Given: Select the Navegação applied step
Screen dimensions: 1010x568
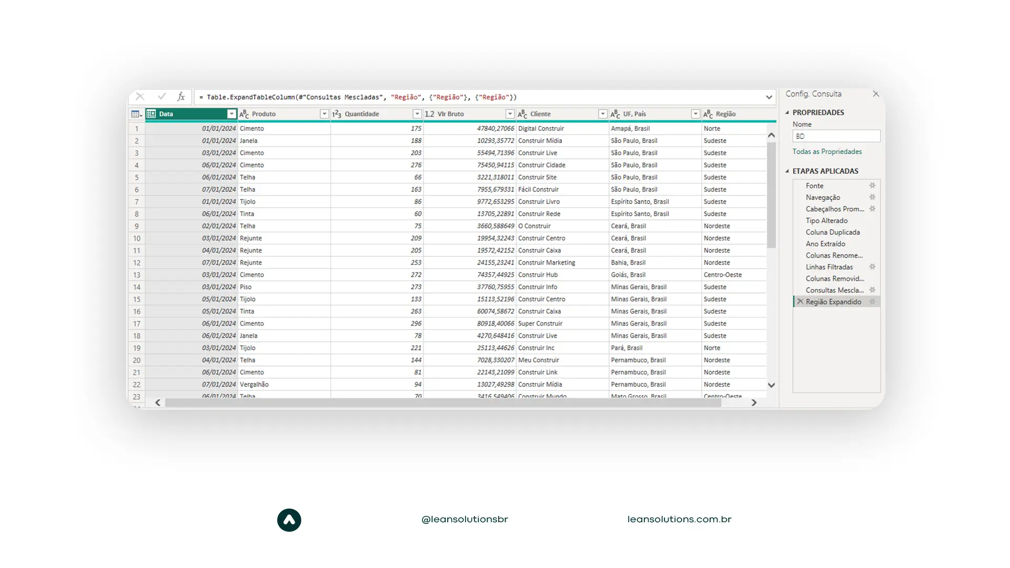Looking at the screenshot, I should [x=836, y=197].
